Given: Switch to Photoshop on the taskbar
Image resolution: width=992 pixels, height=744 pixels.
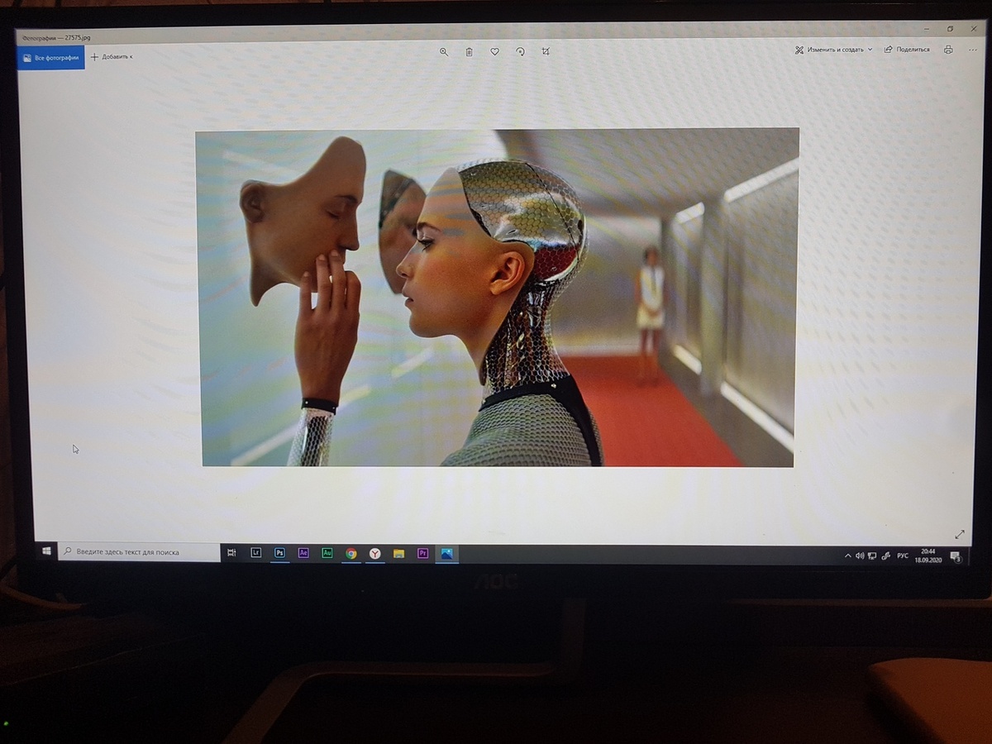Looking at the screenshot, I should pyautogui.click(x=280, y=553).
